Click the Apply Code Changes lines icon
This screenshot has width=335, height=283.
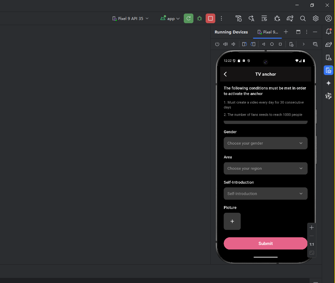pyautogui.click(x=264, y=18)
